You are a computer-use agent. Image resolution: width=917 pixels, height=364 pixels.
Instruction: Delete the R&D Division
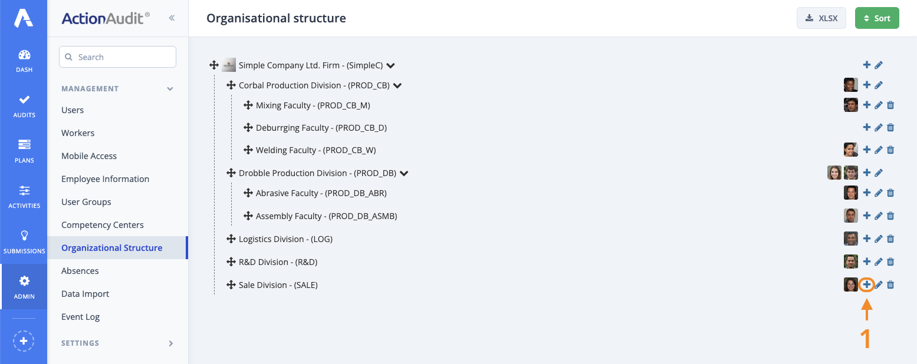tap(890, 262)
